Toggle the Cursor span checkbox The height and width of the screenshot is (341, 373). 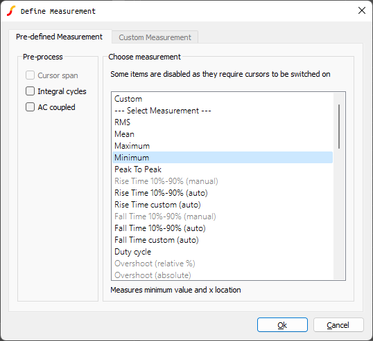(30, 75)
